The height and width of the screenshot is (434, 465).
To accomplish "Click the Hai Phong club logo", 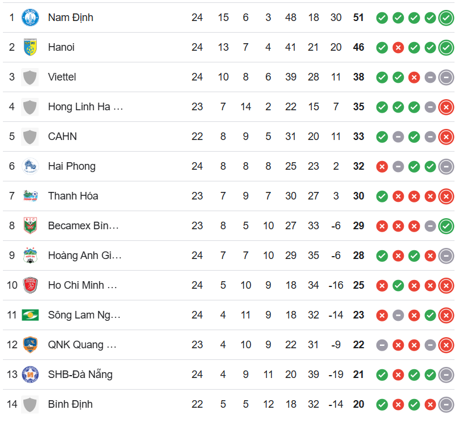I will tap(30, 166).
